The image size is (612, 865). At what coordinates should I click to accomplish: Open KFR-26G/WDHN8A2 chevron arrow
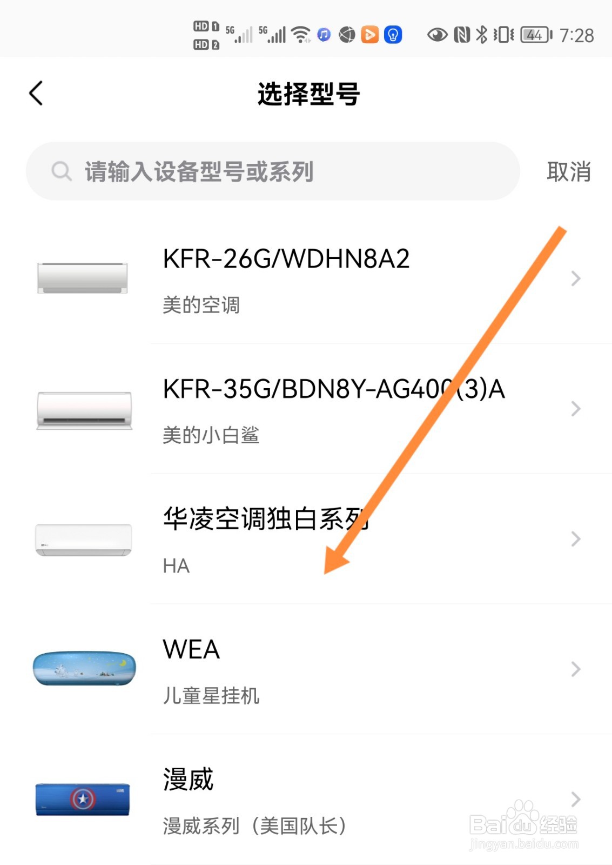click(x=576, y=278)
